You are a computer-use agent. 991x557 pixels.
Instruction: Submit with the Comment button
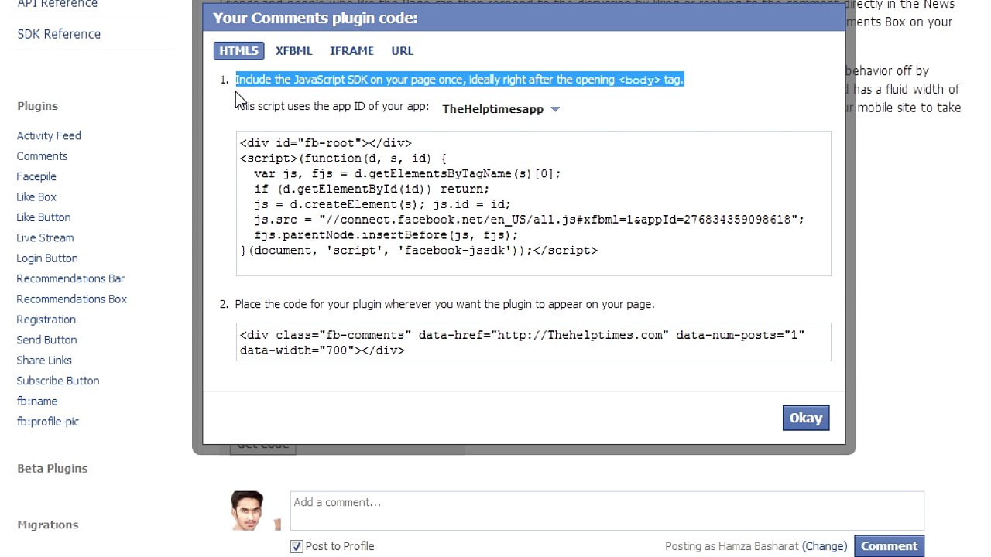(x=889, y=546)
